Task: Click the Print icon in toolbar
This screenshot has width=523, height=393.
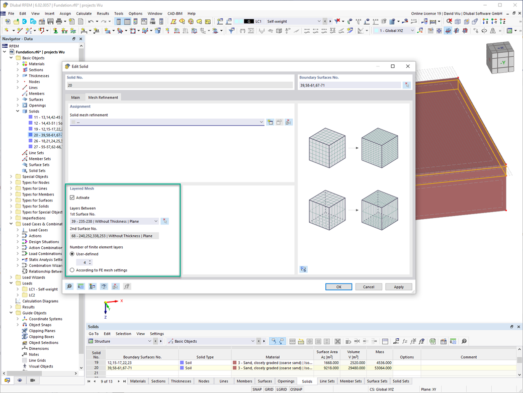Action: click(x=59, y=21)
